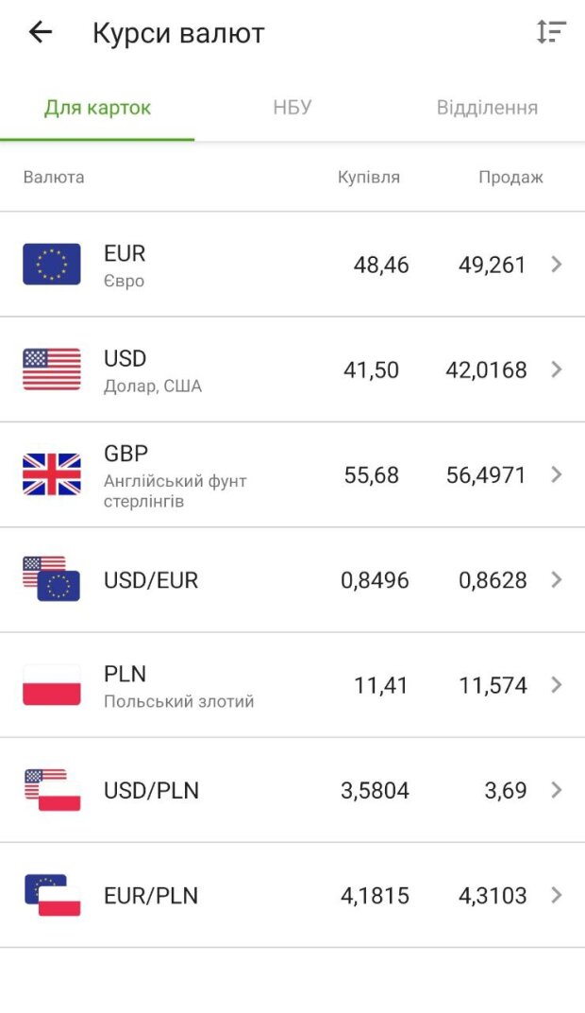Viewport: 585px width, 1013px height.
Task: Expand the USD/EUR row chevron
Action: [x=556, y=579]
